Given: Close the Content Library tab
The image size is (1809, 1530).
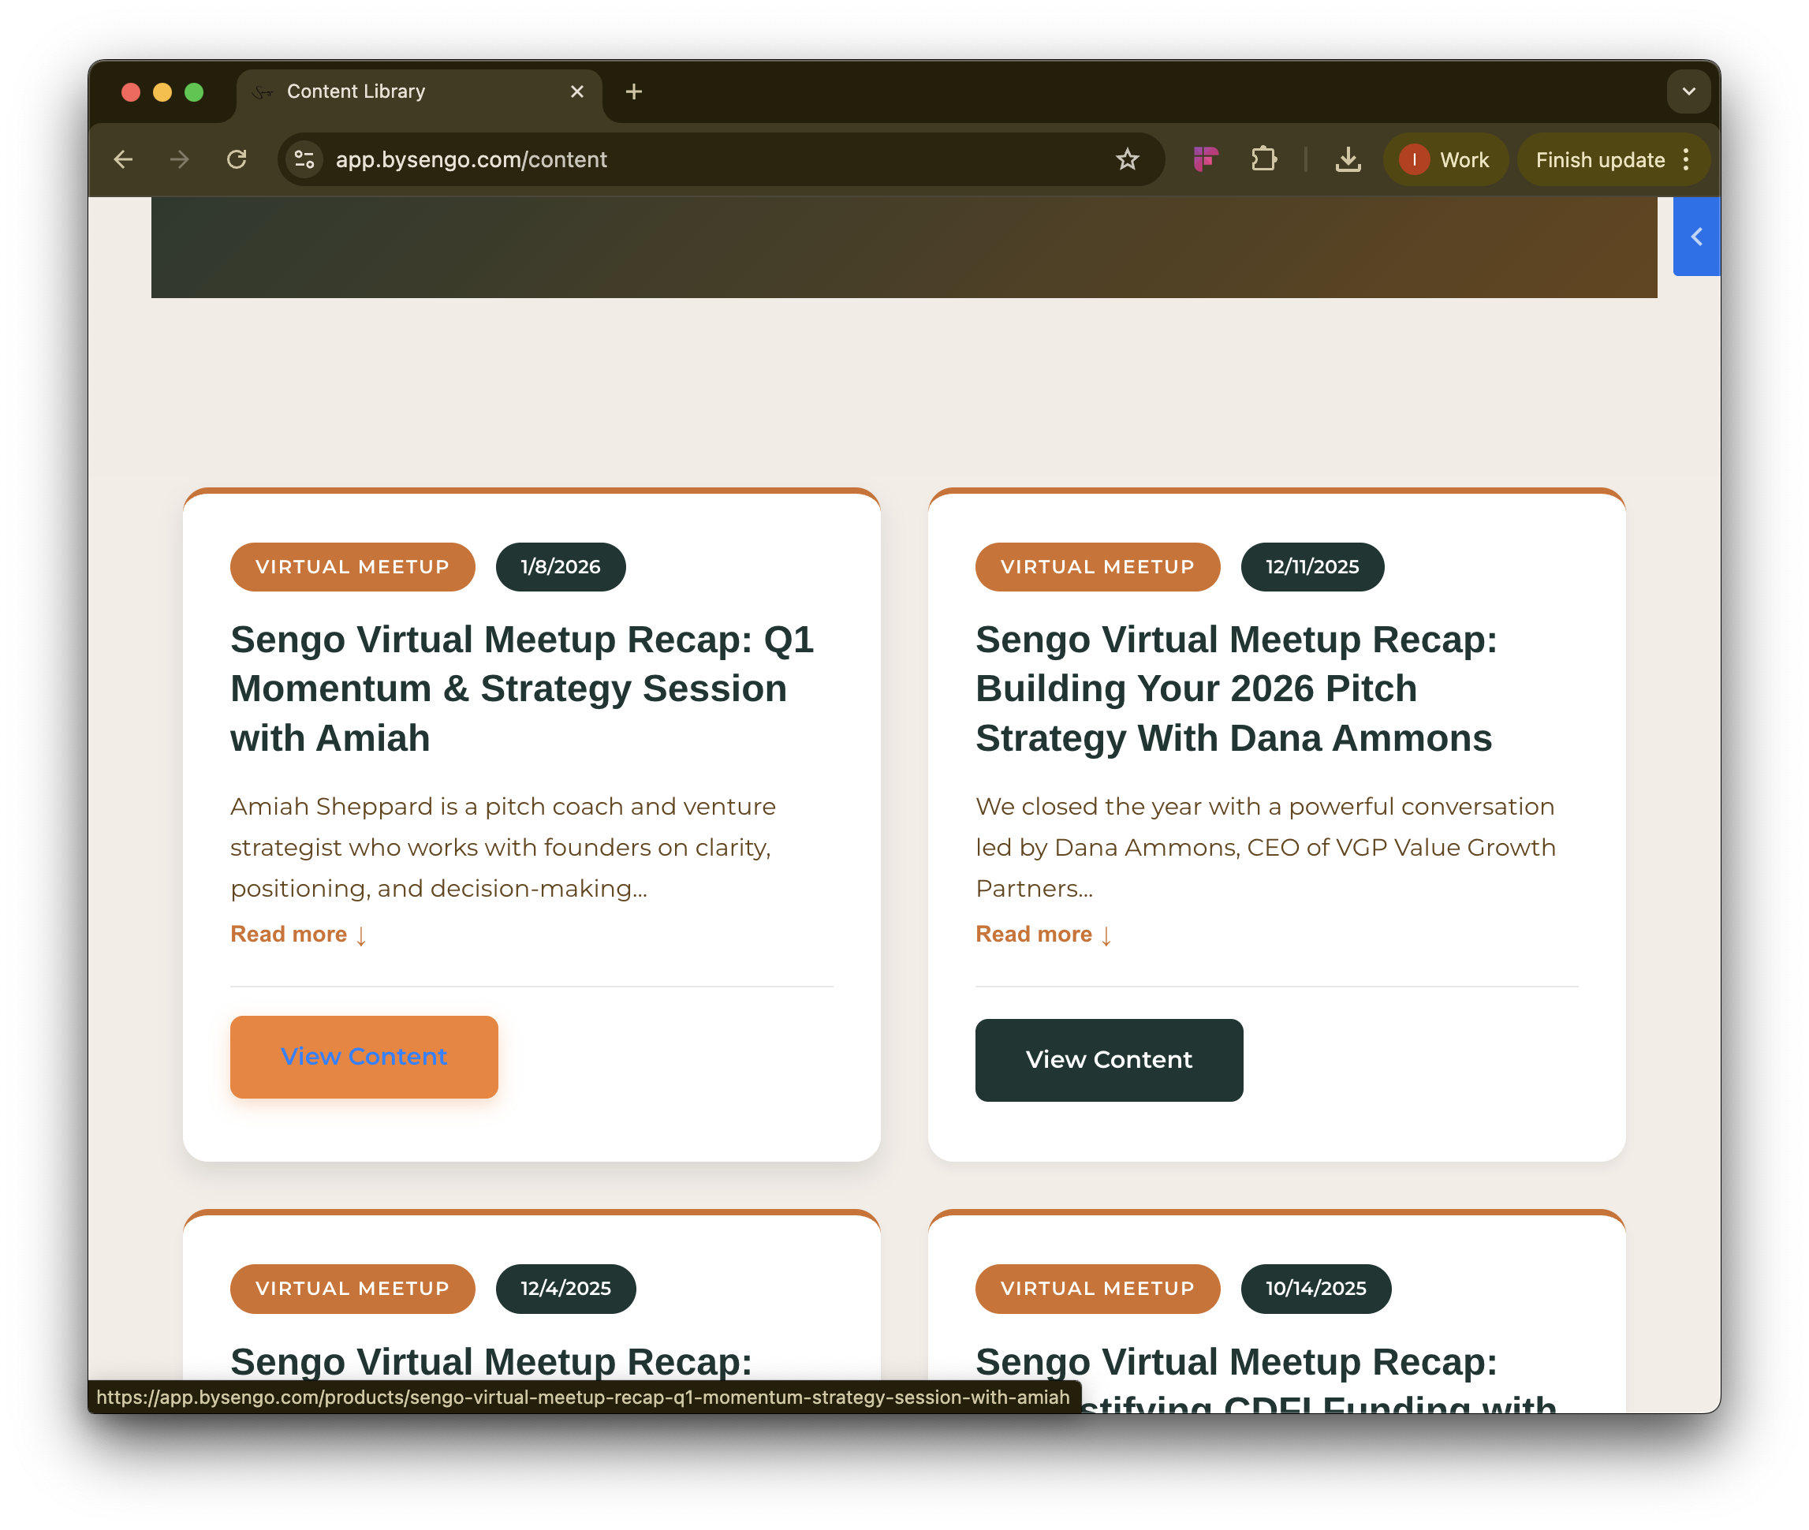Looking at the screenshot, I should pyautogui.click(x=576, y=91).
